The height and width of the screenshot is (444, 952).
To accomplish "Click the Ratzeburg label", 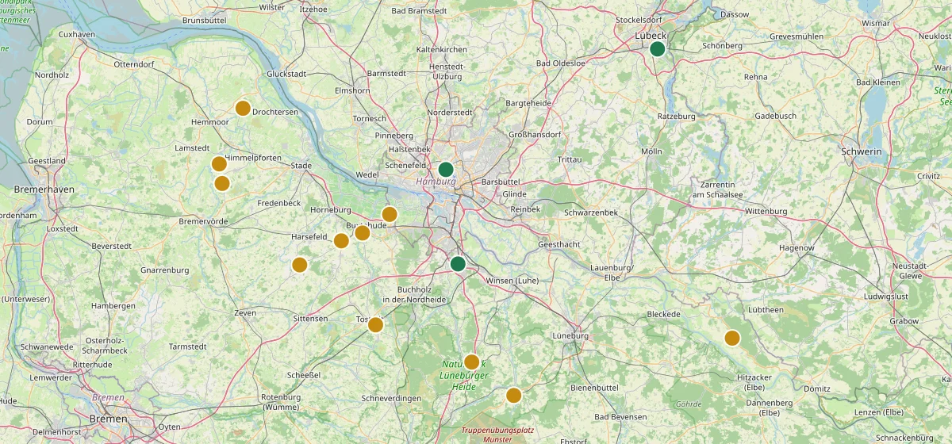I will click(x=676, y=117).
